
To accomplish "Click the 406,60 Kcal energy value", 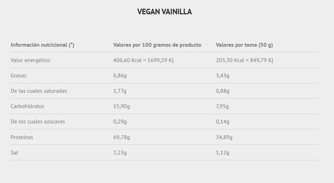I will pos(143,60).
